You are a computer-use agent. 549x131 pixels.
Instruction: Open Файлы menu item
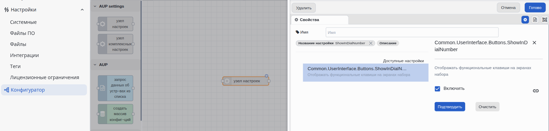click(x=18, y=44)
